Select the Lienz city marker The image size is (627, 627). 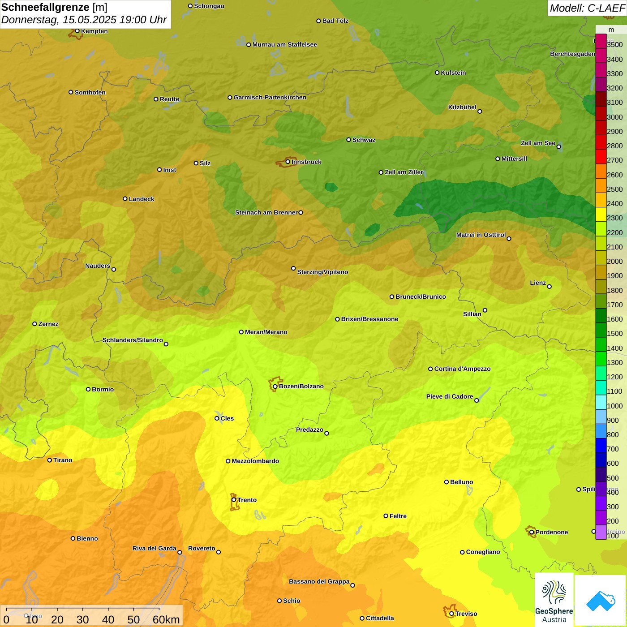click(x=550, y=287)
